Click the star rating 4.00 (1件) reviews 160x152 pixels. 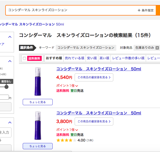point(75,140)
